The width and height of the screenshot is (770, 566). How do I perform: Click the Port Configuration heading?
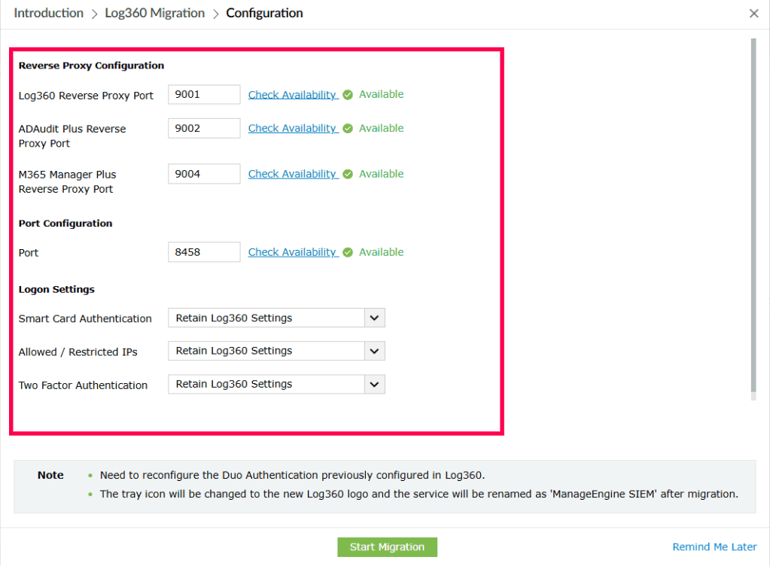65,224
